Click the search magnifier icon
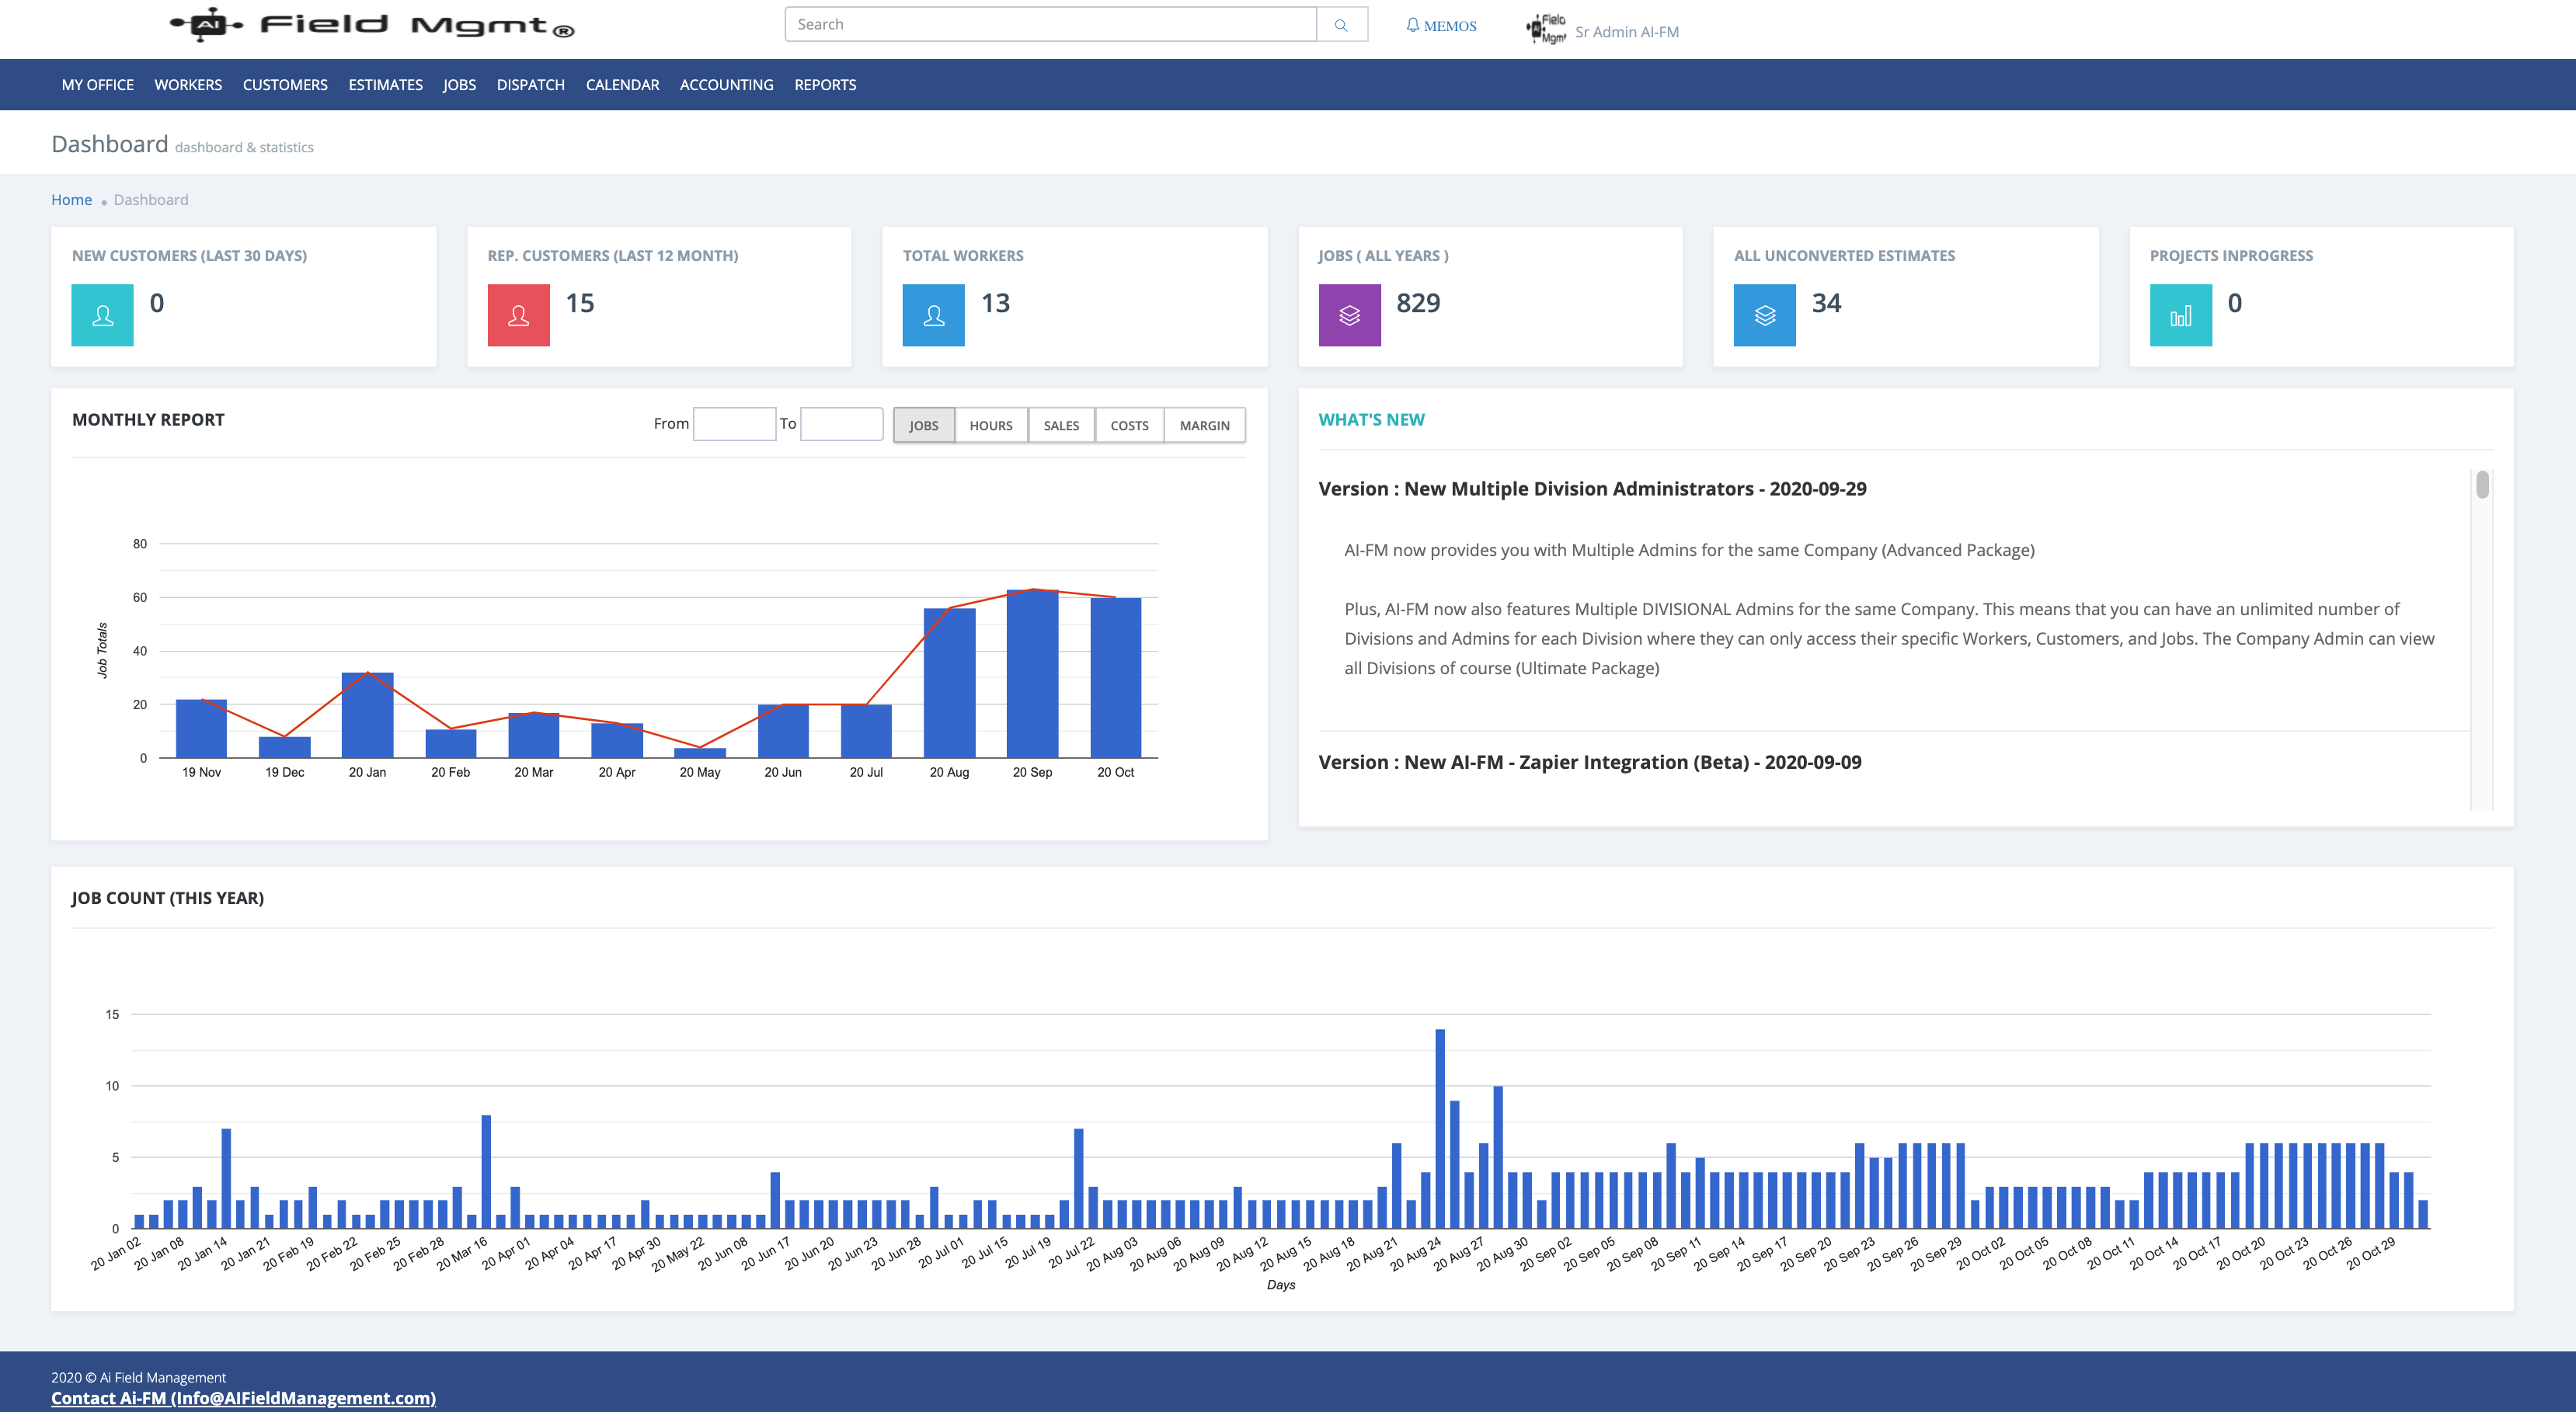The image size is (2576, 1412). pyautogui.click(x=1341, y=25)
